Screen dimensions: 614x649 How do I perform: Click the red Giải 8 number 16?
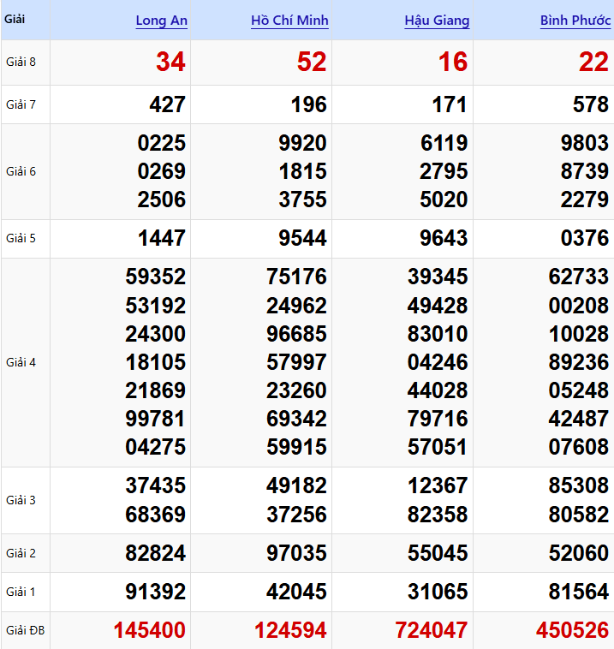453,62
